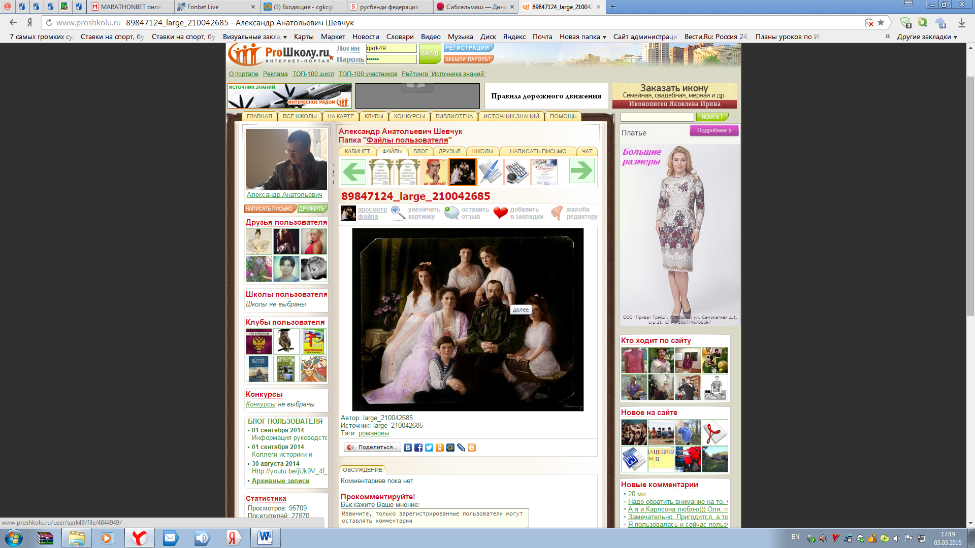Go to 'БИБЛИОТЕКА' in the site menu
The width and height of the screenshot is (975, 548).
click(454, 116)
